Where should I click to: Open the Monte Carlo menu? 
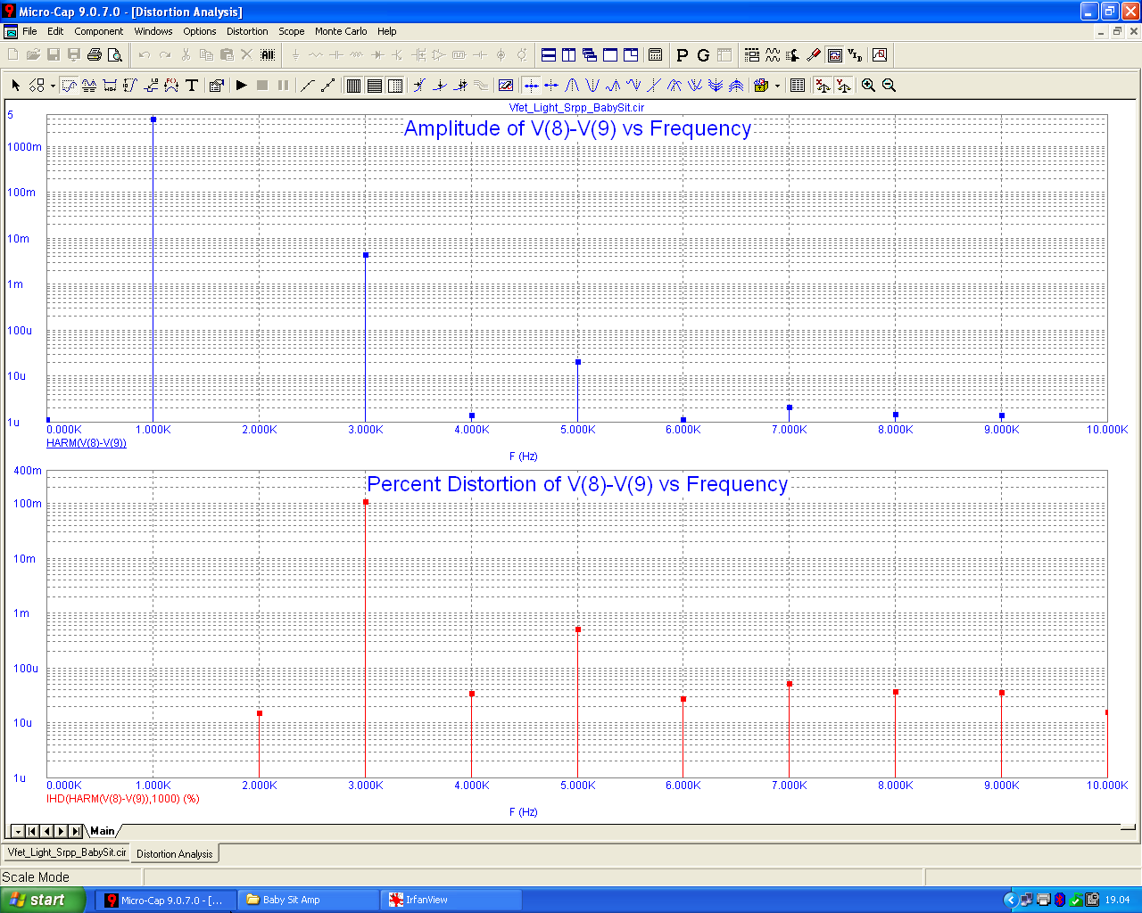coord(341,31)
